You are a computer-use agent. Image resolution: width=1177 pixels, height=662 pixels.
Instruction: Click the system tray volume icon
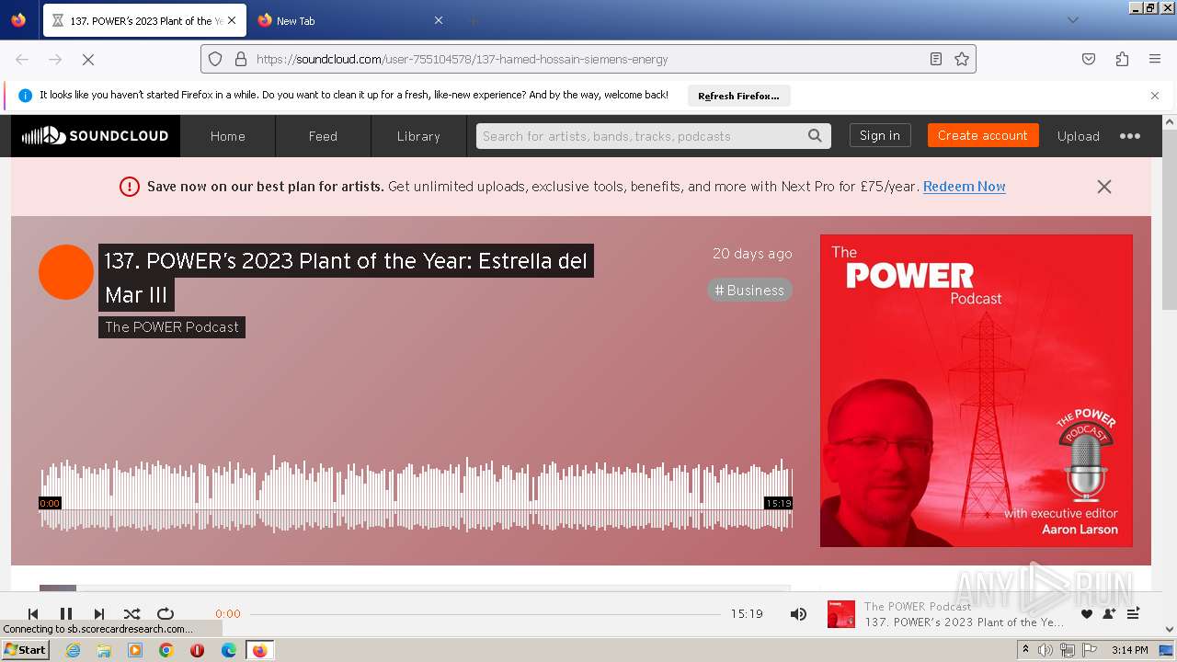click(1046, 650)
